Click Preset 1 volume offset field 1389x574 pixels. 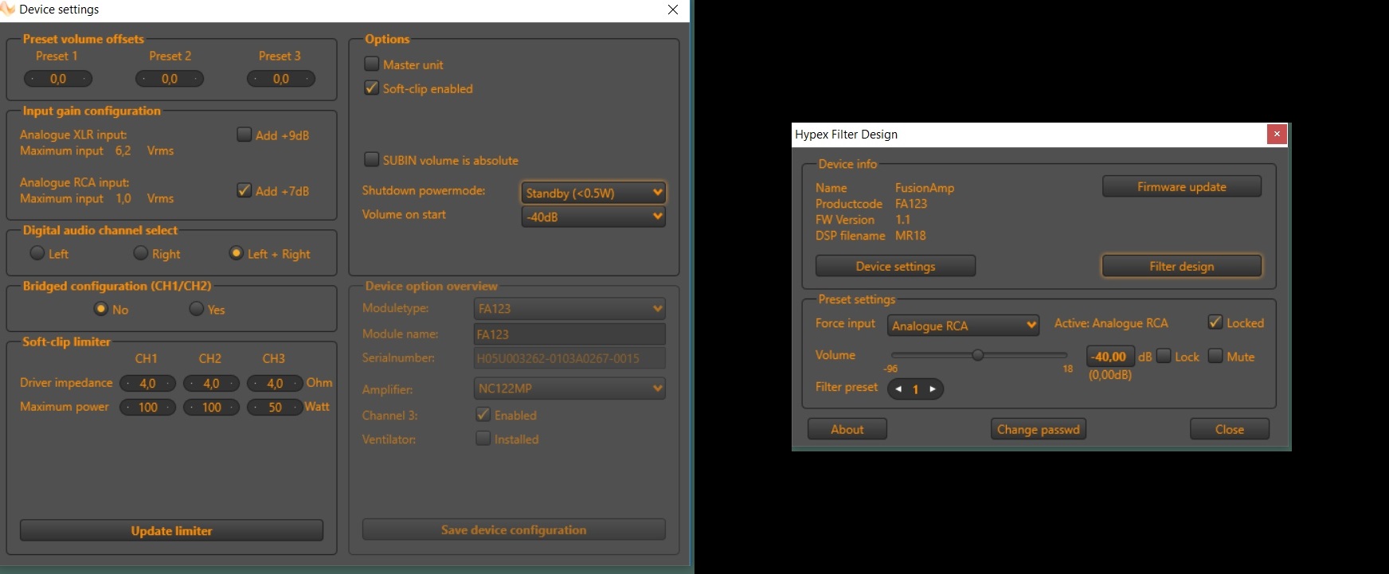[x=58, y=79]
